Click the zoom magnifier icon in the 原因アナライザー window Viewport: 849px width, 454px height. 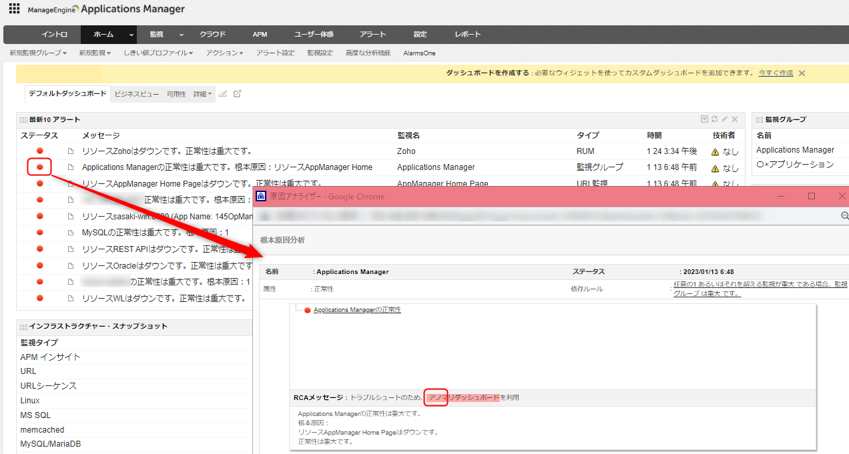click(x=844, y=216)
